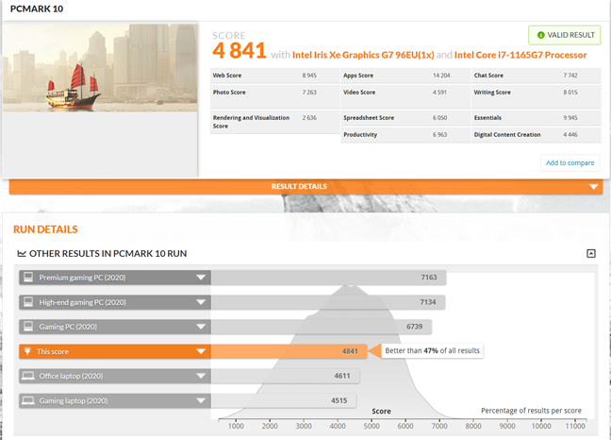Collapse the Other Results panel using corner icon
The image size is (611, 440).
(591, 254)
